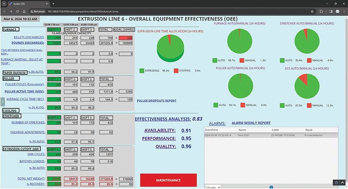Open the browser three-dot menu

click(x=344, y=11)
